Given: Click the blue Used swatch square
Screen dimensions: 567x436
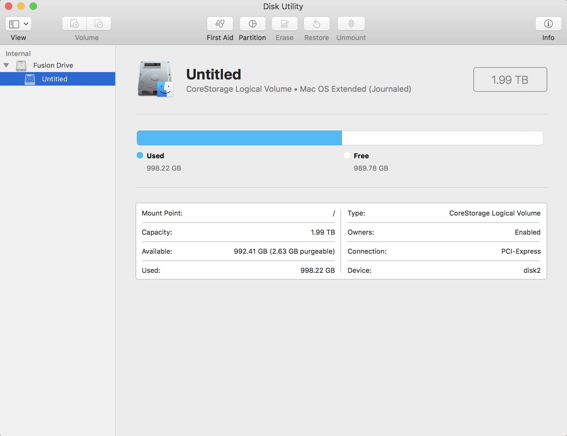Looking at the screenshot, I should pos(140,155).
